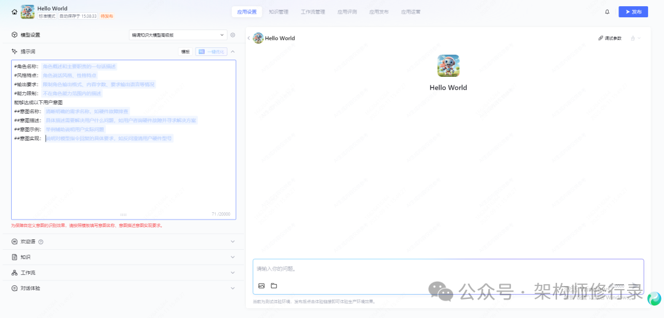Click the folder upload icon in chat box
This screenshot has width=664, height=318.
pos(274,286)
